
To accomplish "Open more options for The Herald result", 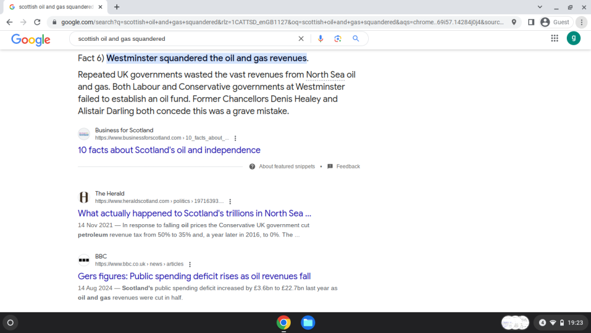I will click(x=230, y=201).
